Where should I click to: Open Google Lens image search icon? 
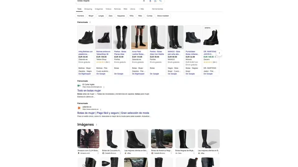pos(155,1)
